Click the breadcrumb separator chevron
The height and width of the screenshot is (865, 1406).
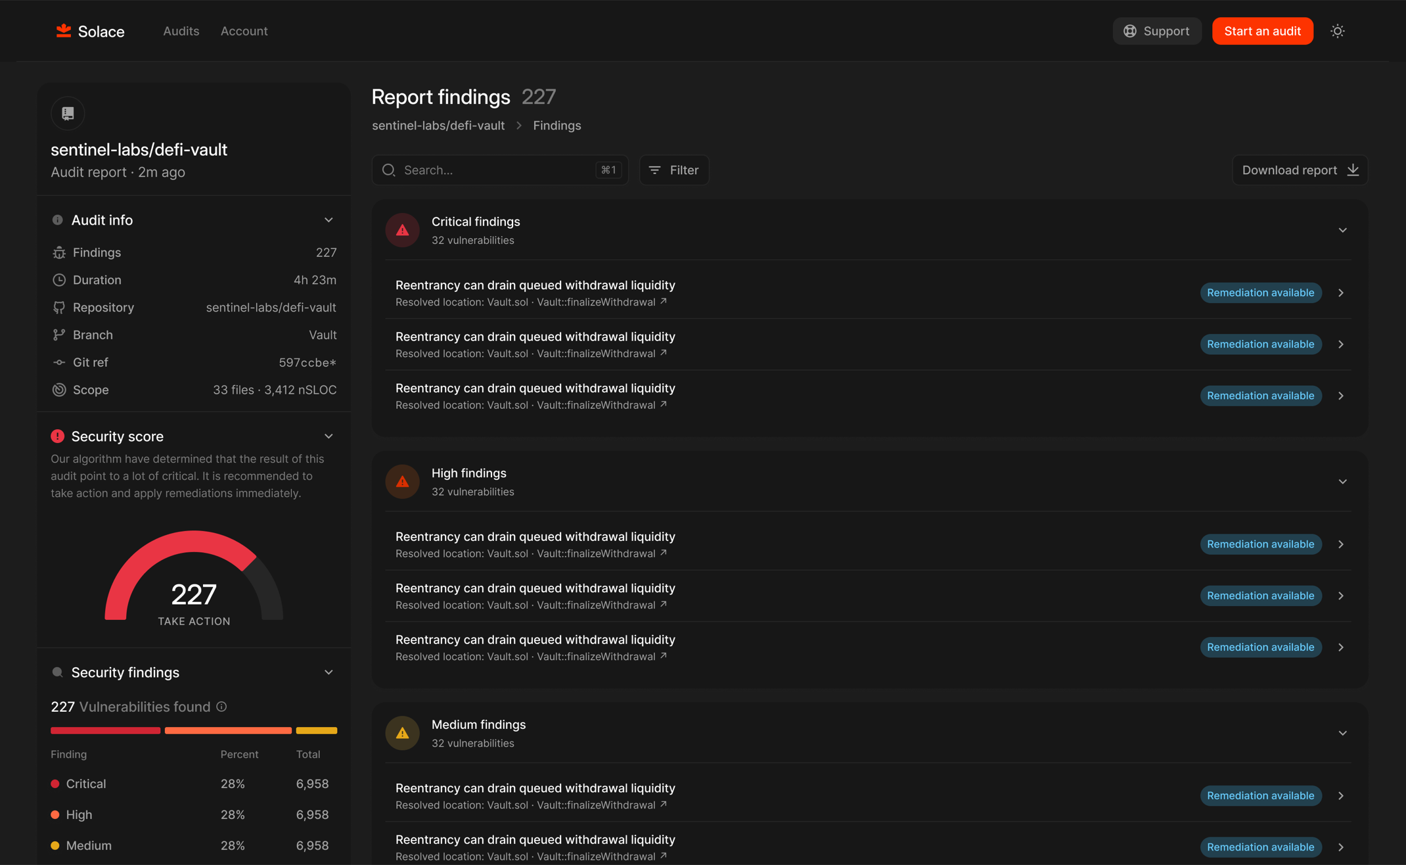tap(519, 126)
